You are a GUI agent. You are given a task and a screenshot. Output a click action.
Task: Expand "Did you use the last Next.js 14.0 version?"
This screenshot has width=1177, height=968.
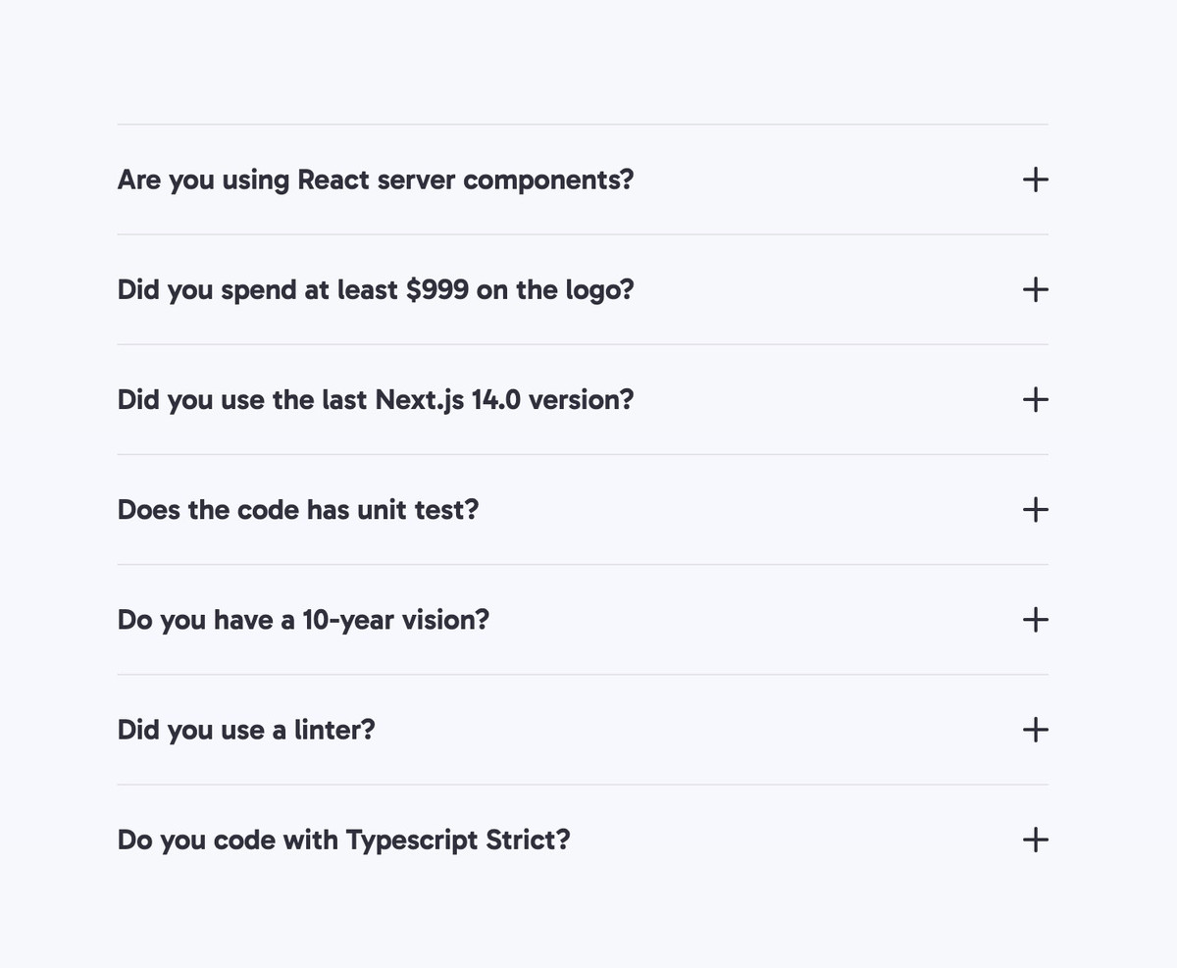(376, 400)
